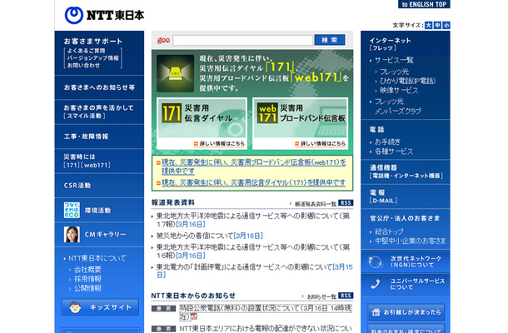This screenshot has height=333, width=508.
Task: Open 映像サービス link
Action: pyautogui.click(x=399, y=91)
